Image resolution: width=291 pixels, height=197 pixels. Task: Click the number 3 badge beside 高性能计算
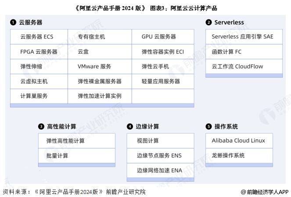(x=41, y=126)
